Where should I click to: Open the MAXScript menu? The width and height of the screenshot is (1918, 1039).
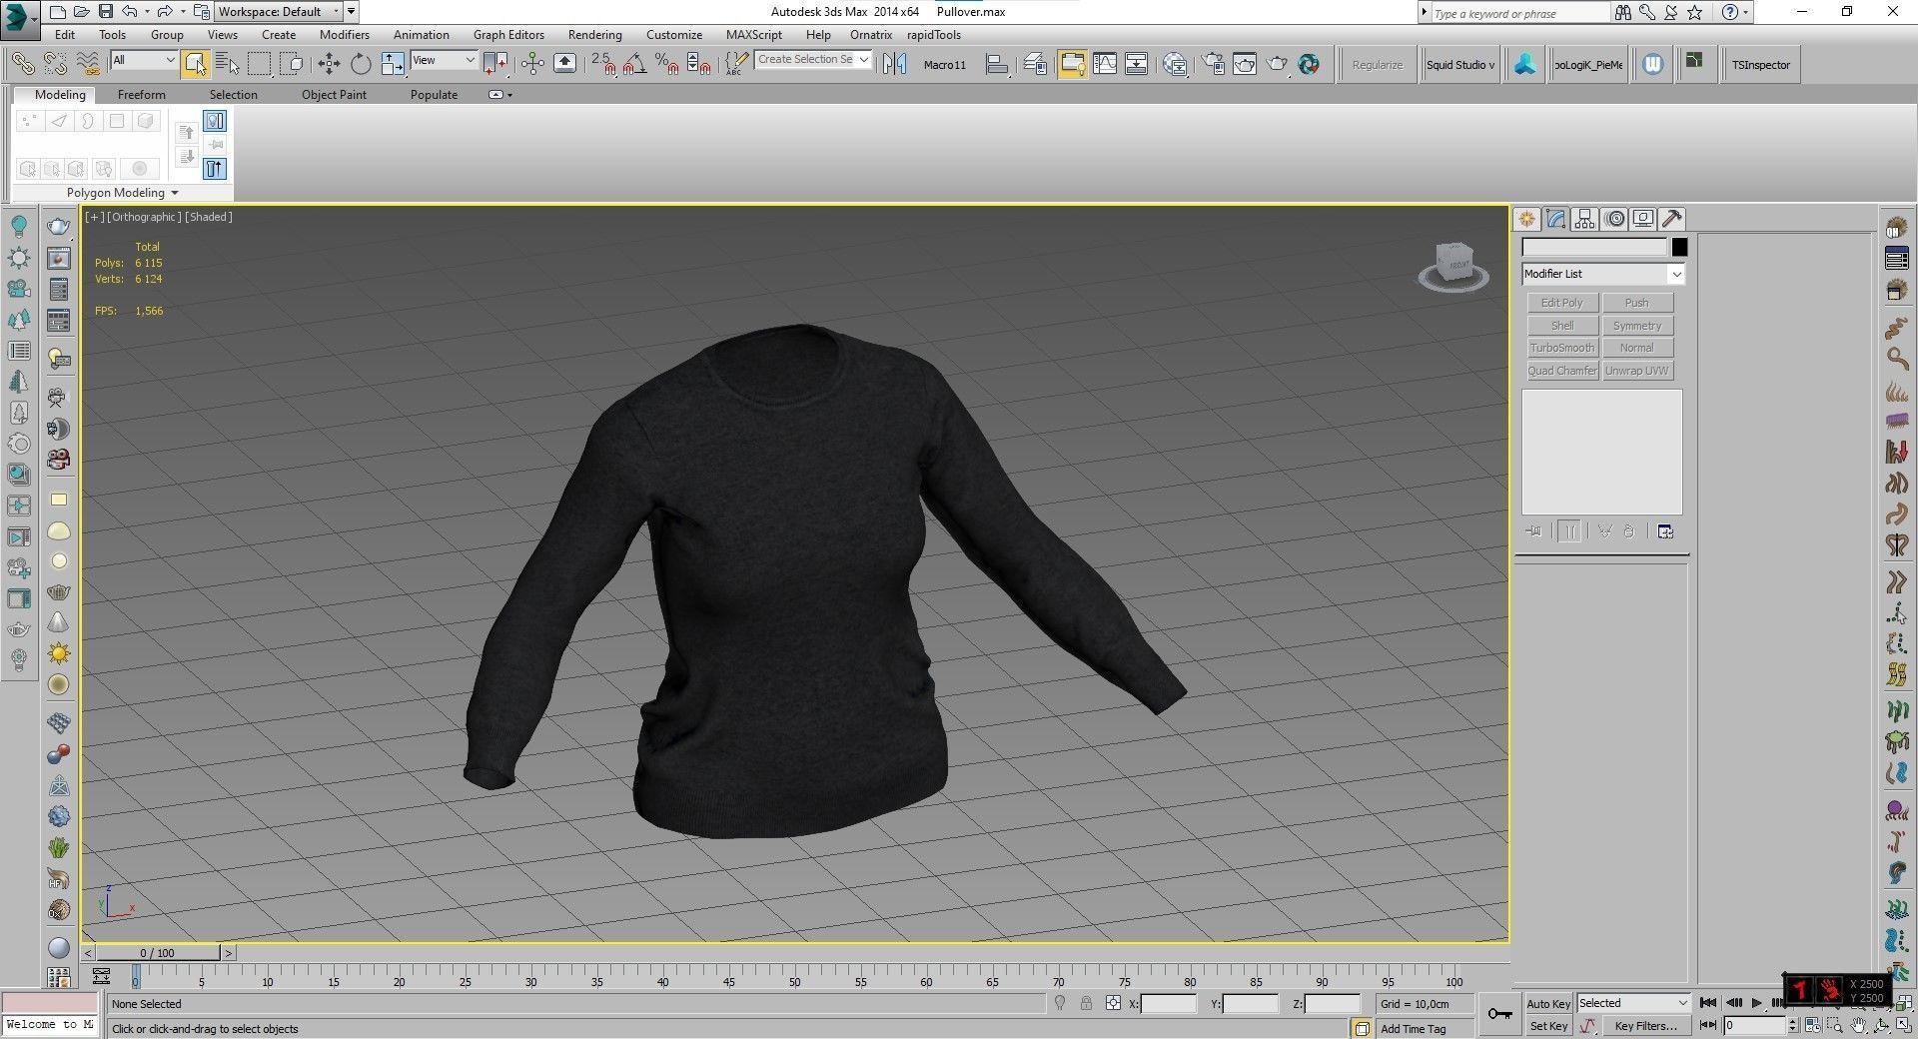[753, 35]
